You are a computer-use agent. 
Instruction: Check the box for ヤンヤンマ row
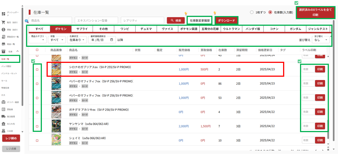coord(37,126)
